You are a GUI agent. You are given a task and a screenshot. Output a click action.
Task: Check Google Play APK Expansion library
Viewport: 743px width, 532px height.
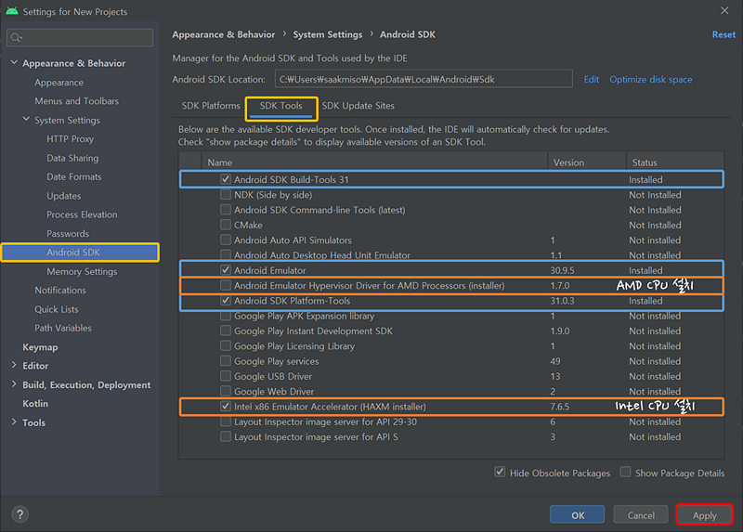click(226, 316)
